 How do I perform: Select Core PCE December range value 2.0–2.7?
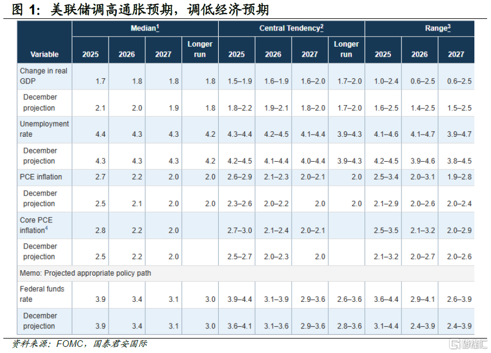pyautogui.click(x=423, y=257)
